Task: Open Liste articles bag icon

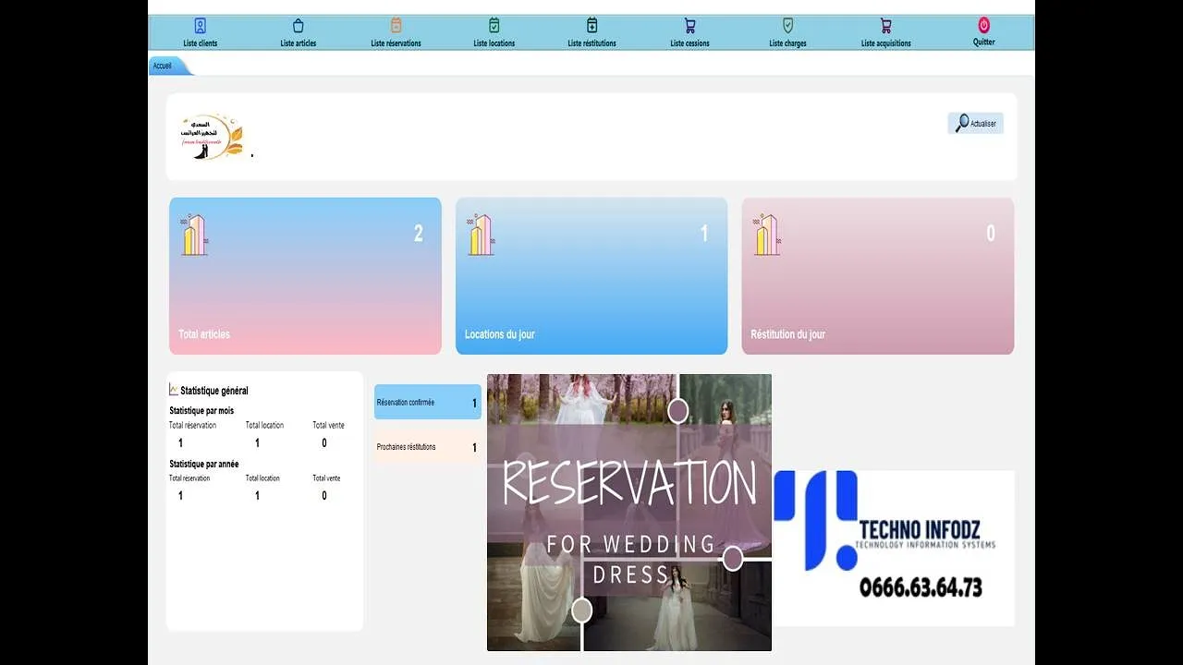Action: pos(298,26)
